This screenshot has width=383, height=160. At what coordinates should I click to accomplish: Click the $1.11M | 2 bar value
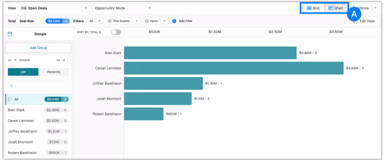click(x=202, y=99)
